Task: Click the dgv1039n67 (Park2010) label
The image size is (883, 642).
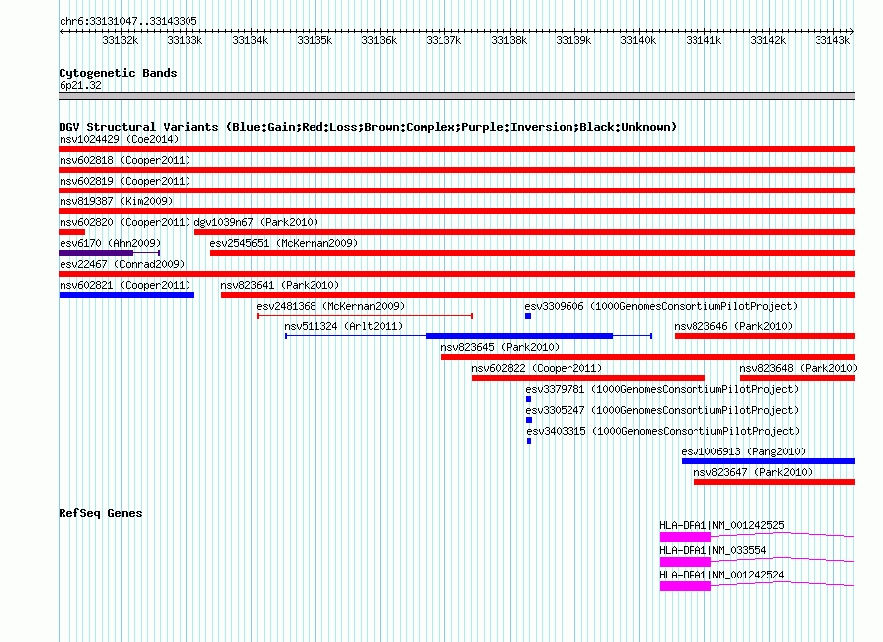Action: [256, 222]
